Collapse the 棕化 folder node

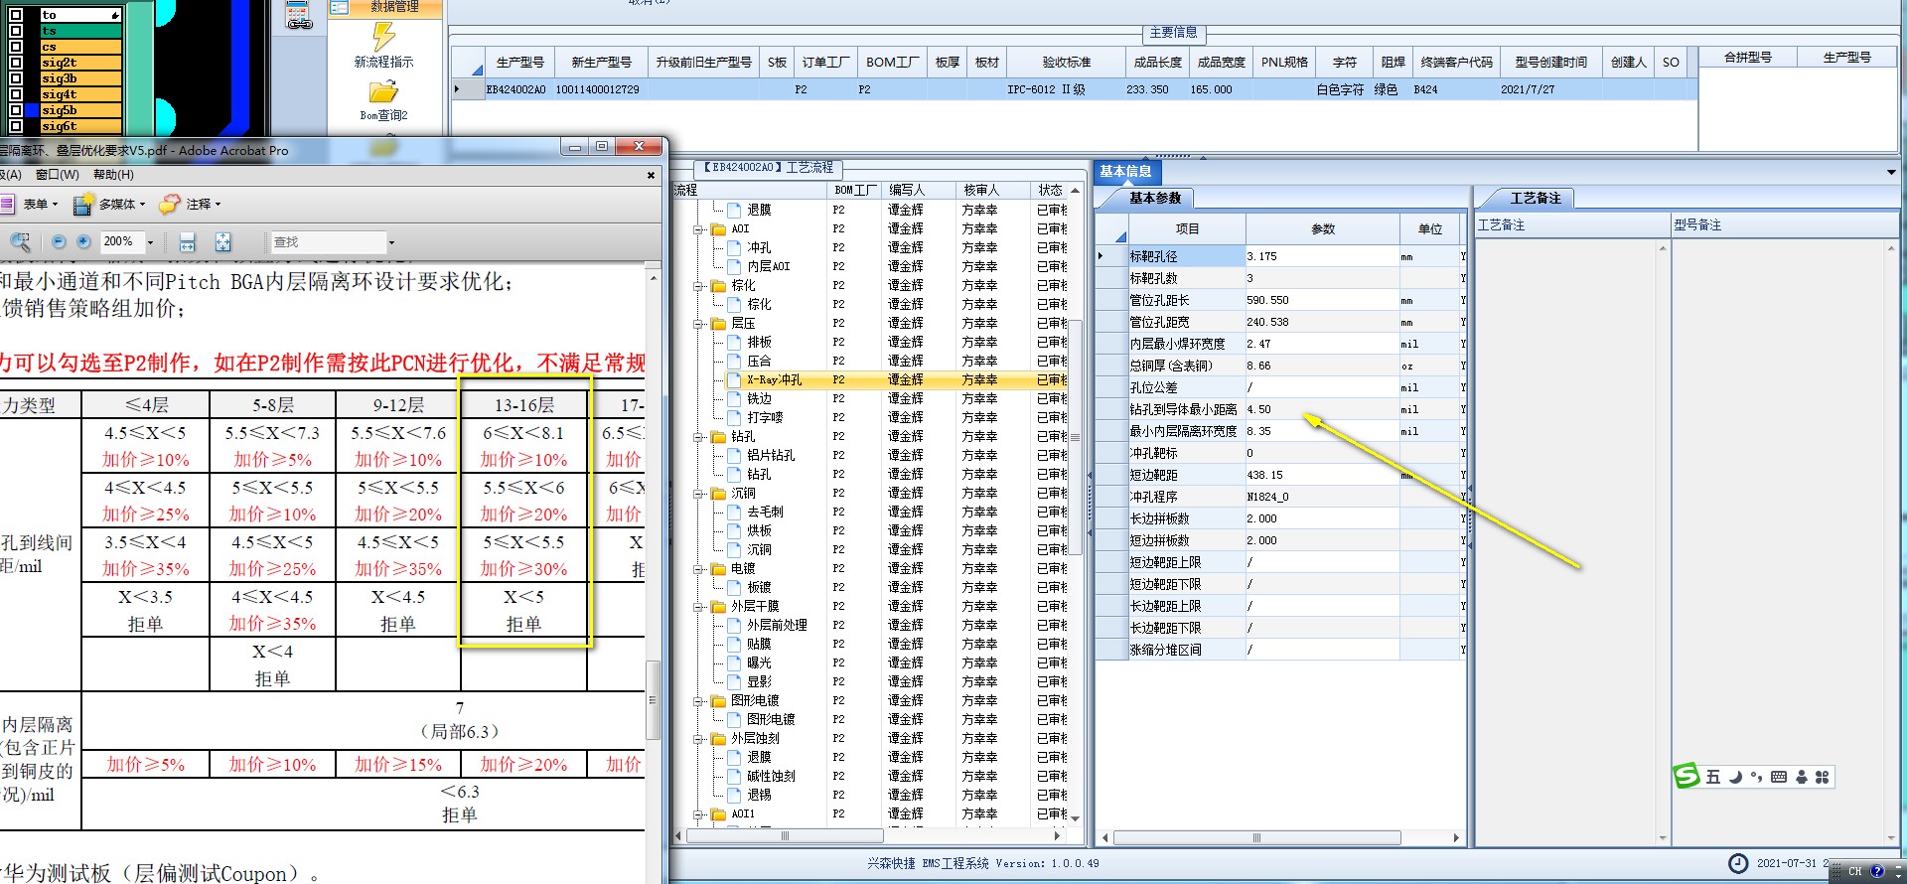coord(699,285)
